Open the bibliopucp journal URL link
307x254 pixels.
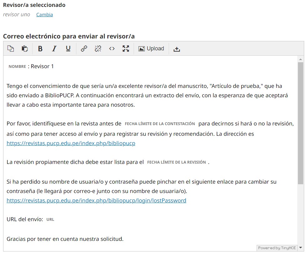coord(71,143)
